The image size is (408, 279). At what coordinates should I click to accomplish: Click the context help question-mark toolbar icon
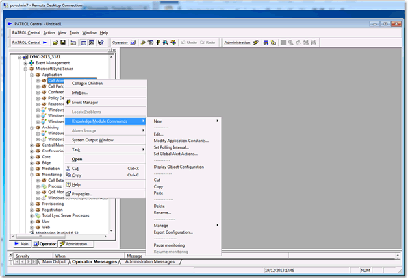pos(101,42)
